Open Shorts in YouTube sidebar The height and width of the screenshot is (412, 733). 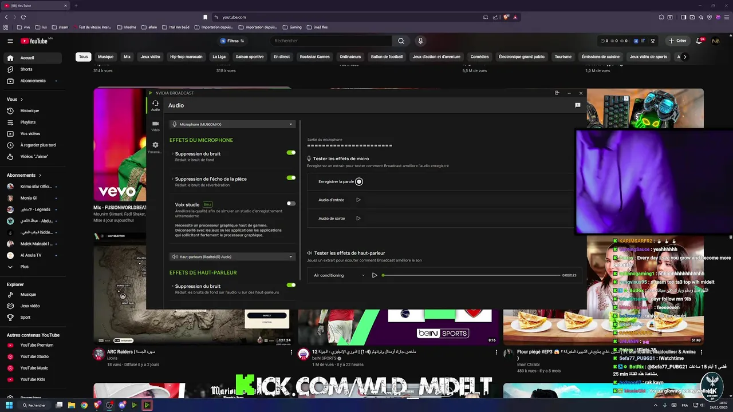point(33,69)
